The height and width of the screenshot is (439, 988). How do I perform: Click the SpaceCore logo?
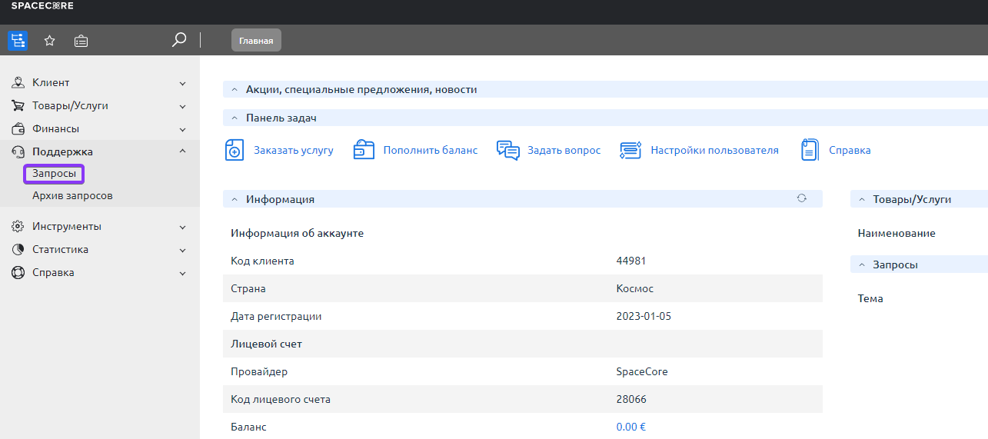pos(42,6)
